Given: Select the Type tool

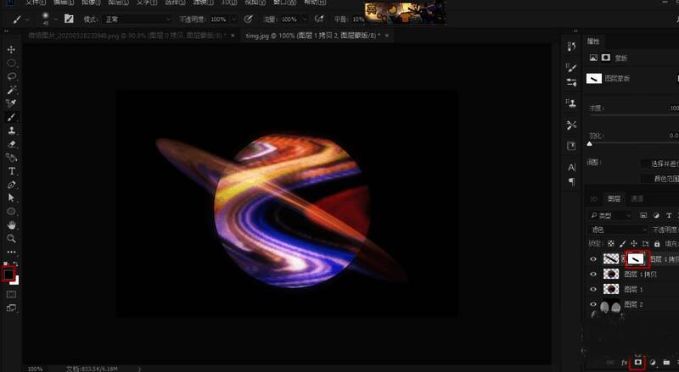Looking at the screenshot, I should click(x=11, y=171).
